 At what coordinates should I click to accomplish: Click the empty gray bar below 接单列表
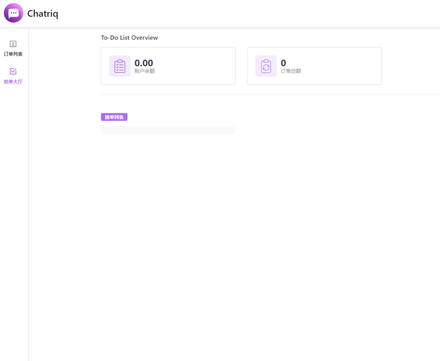pyautogui.click(x=168, y=130)
